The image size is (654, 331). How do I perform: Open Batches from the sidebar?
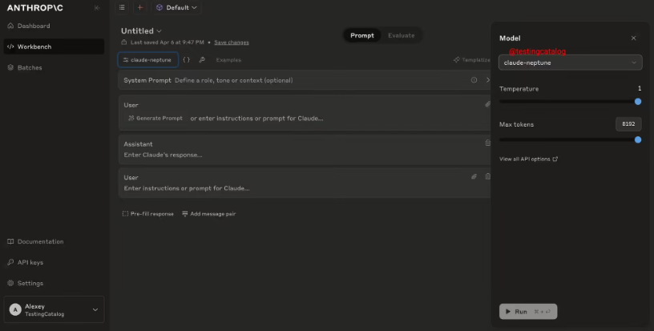coord(30,67)
